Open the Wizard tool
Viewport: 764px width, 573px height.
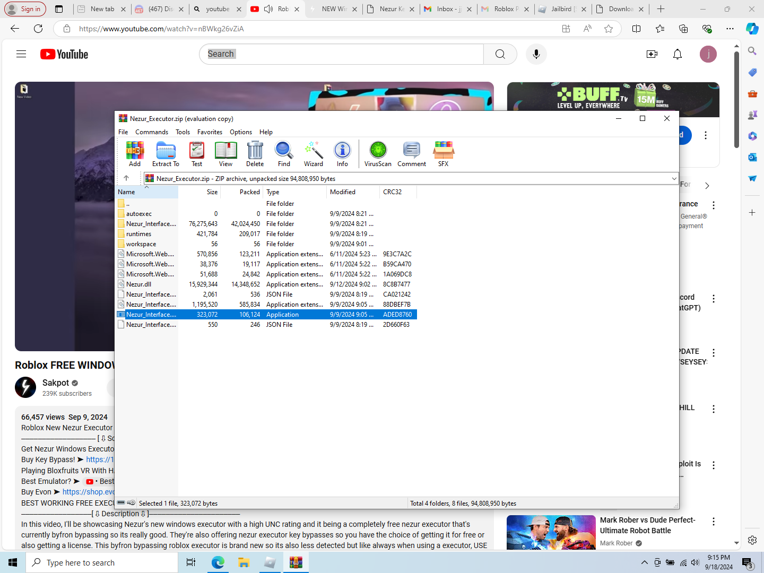[x=314, y=154]
